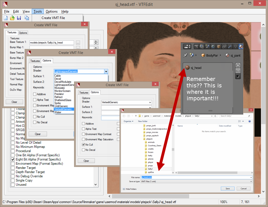The height and width of the screenshot is (207, 268).
Task: Select the Constraints chain-link icon
Action: click(224, 46)
